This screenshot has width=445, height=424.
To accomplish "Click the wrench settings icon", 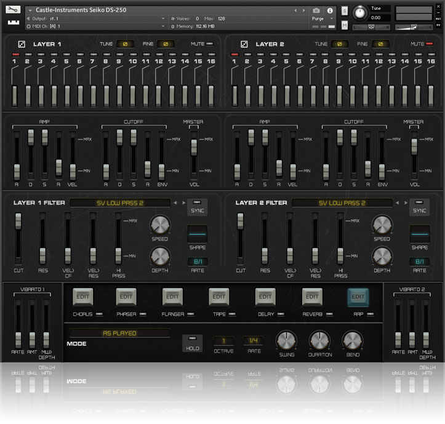I will tap(13, 10).
